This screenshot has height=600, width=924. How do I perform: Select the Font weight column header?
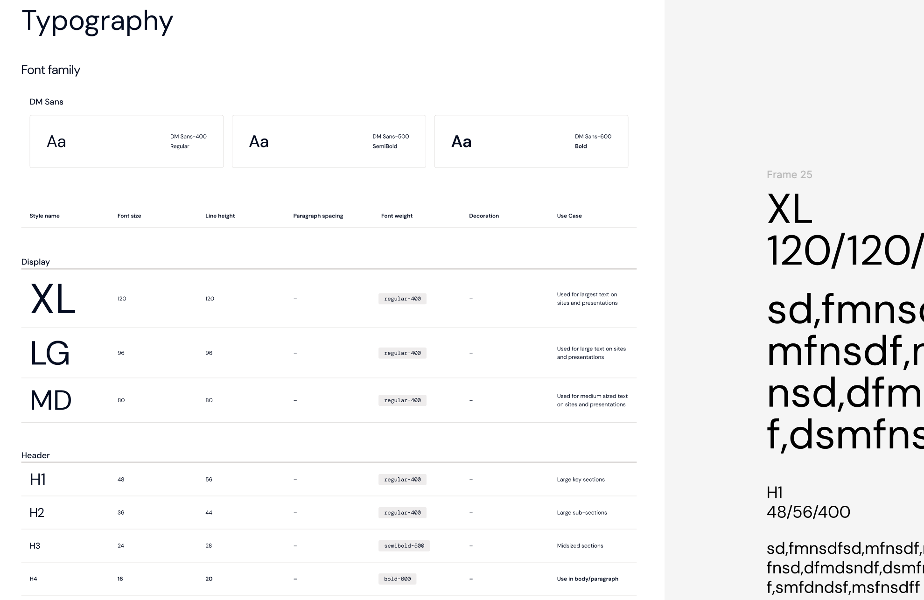coord(397,216)
